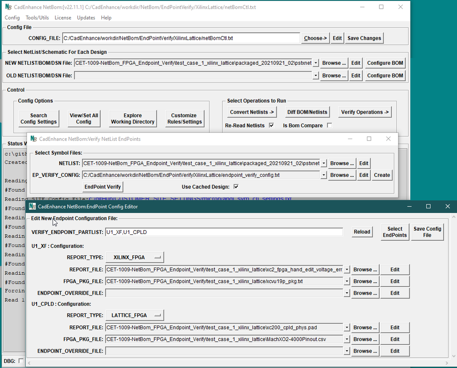Click Choose-> button for CONFIG_FILE
The image size is (457, 368).
coord(315,38)
